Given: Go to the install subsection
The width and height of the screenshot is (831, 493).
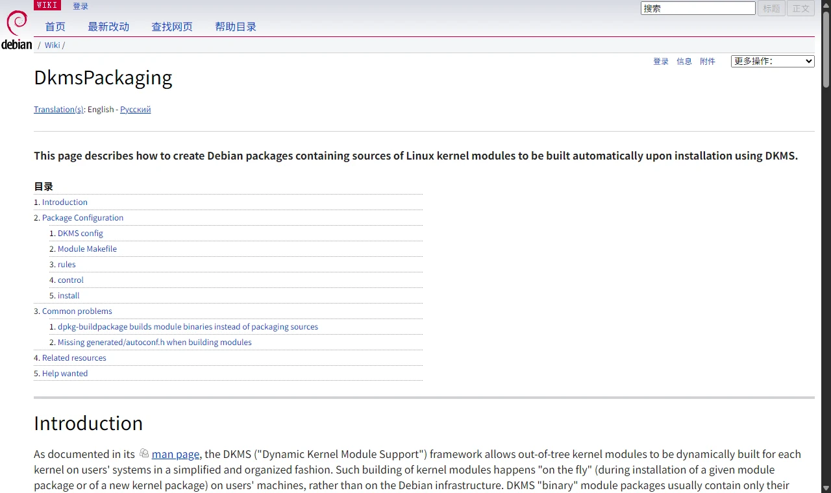Looking at the screenshot, I should (x=69, y=296).
